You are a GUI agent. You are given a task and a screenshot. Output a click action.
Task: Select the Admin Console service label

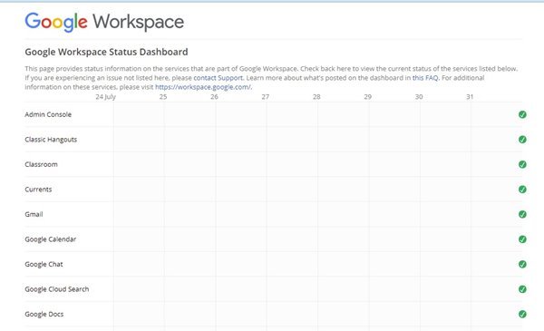coord(48,114)
